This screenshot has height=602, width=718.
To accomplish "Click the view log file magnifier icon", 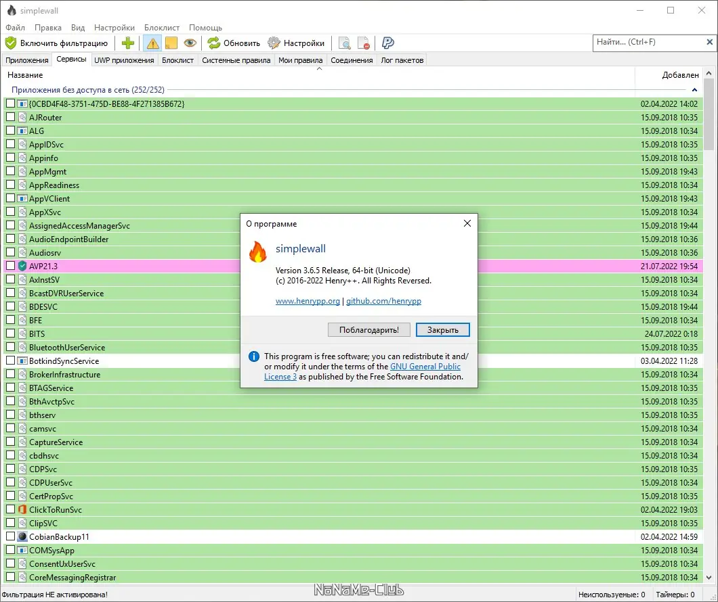I will [x=344, y=43].
